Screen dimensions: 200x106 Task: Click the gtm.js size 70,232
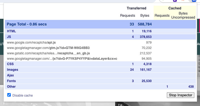147,48
